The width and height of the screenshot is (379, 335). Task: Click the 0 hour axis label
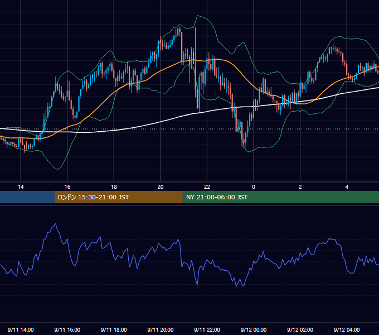point(254,187)
